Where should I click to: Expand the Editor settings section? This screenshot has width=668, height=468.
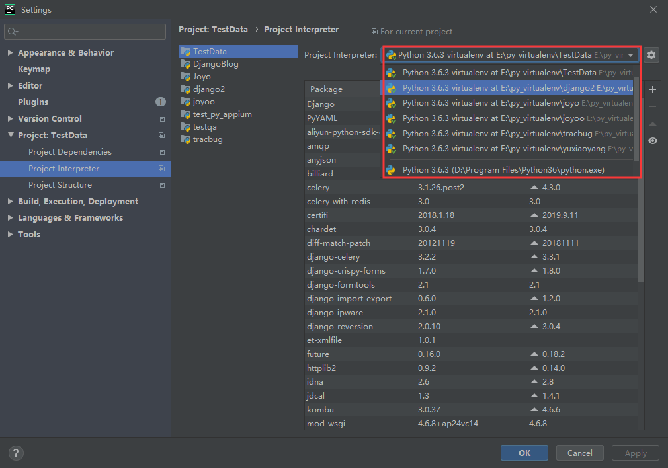coord(10,85)
